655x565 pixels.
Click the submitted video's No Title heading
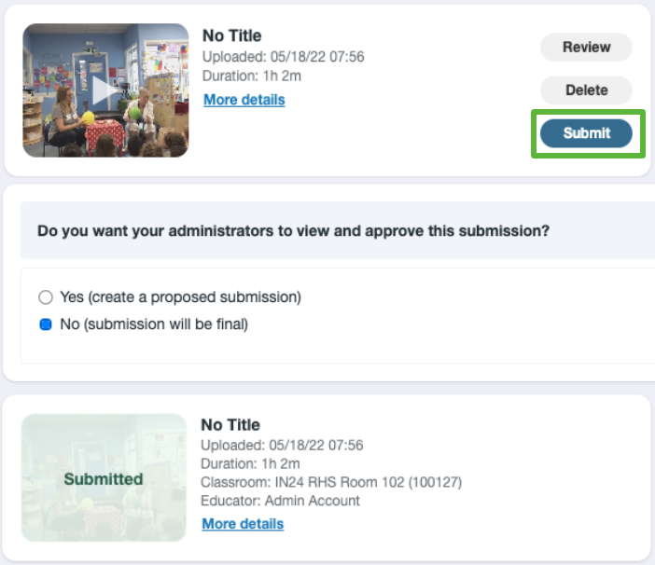coord(230,425)
